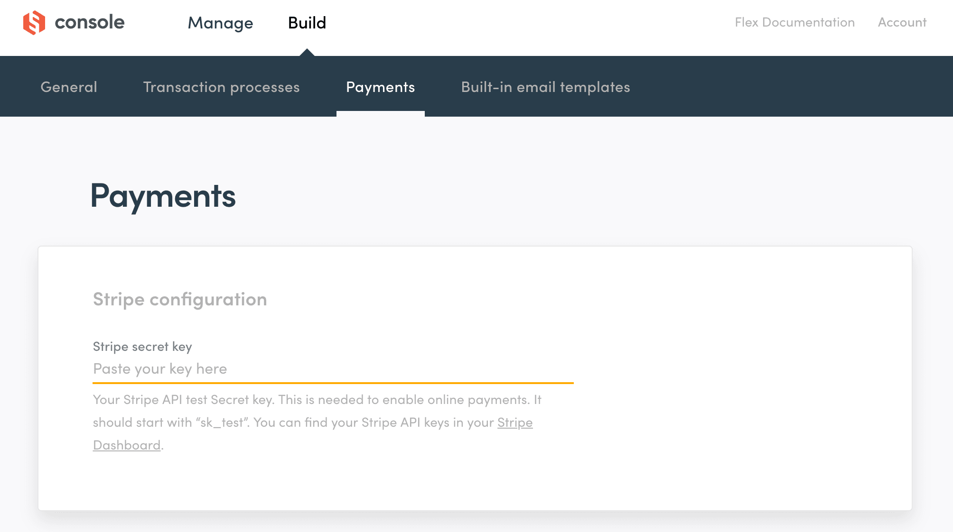Click the triangle pointer under Build
Image resolution: width=953 pixels, height=532 pixels.
(x=307, y=52)
